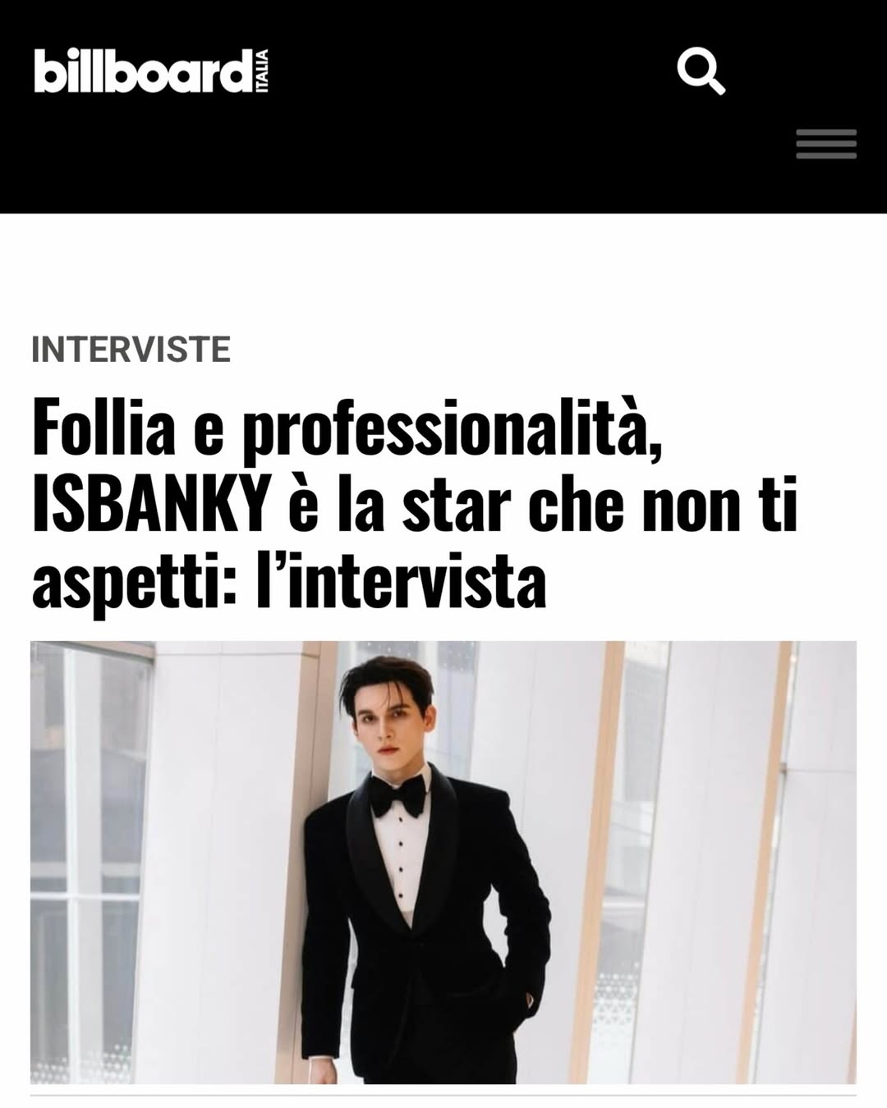Screen dimensions: 887x1108
Task: Open the ISBANKY interview headline
Action: (415, 504)
